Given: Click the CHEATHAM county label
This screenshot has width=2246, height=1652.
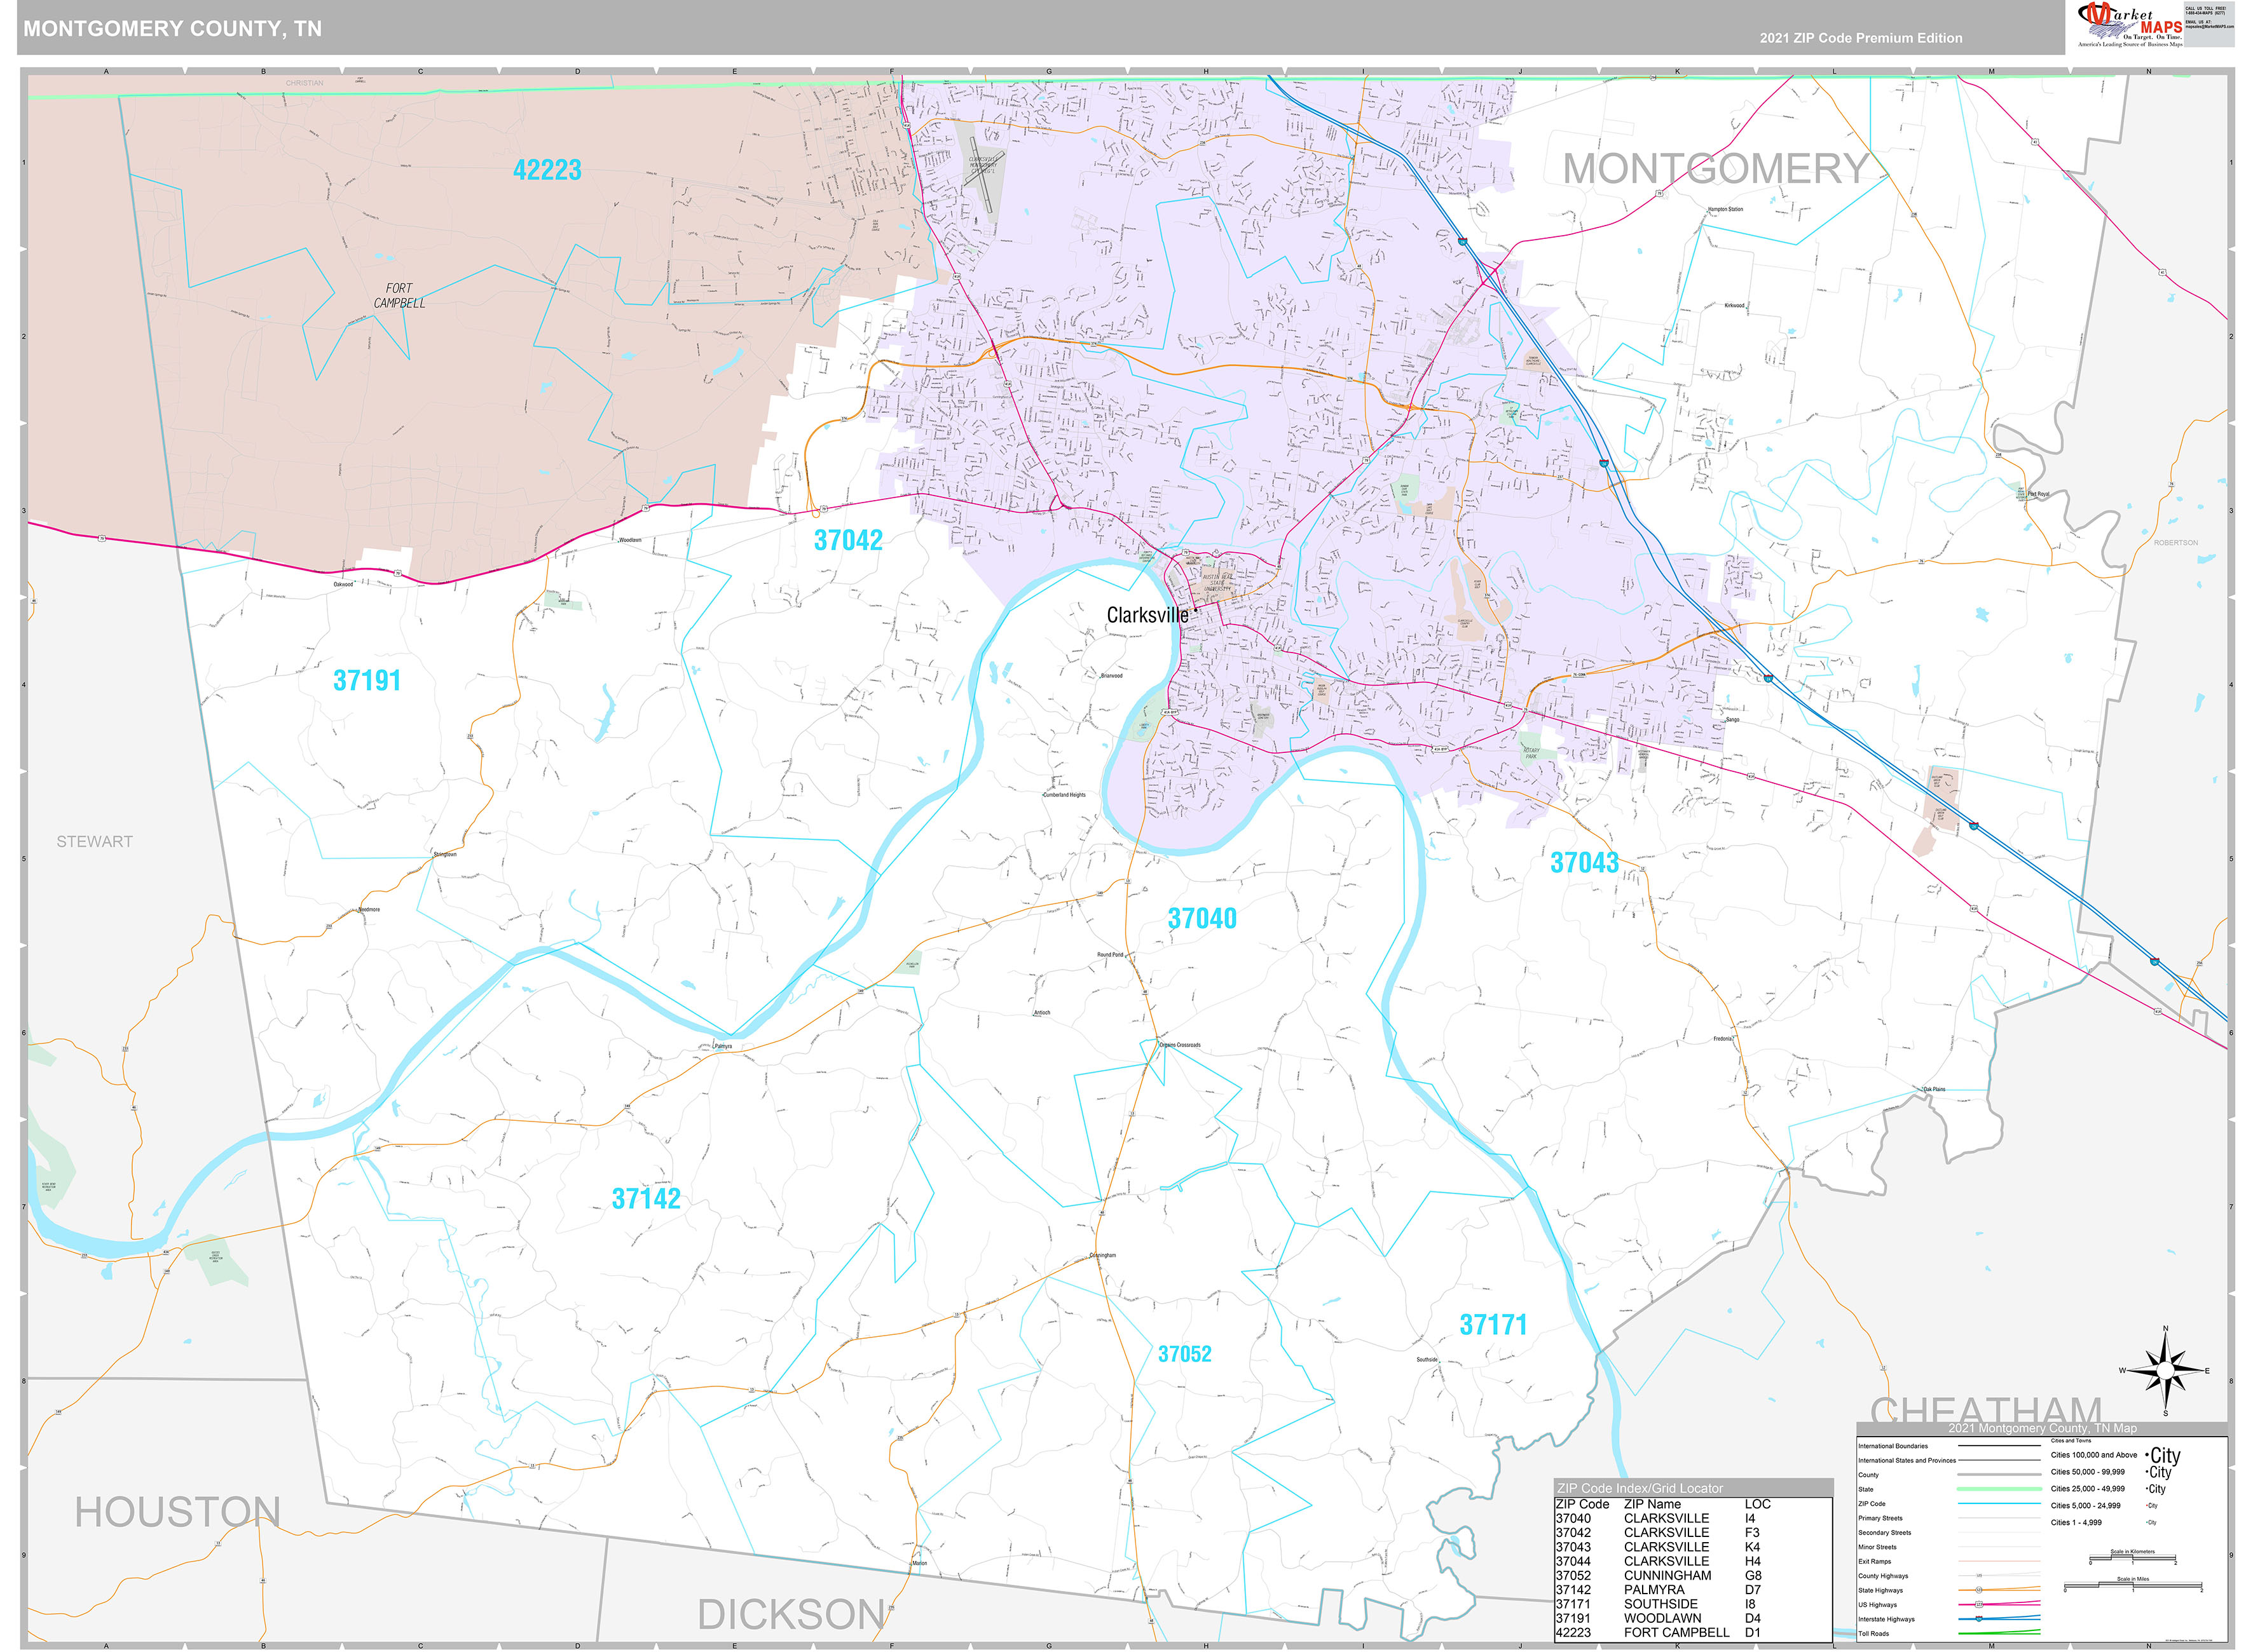Looking at the screenshot, I should (x=1986, y=1409).
